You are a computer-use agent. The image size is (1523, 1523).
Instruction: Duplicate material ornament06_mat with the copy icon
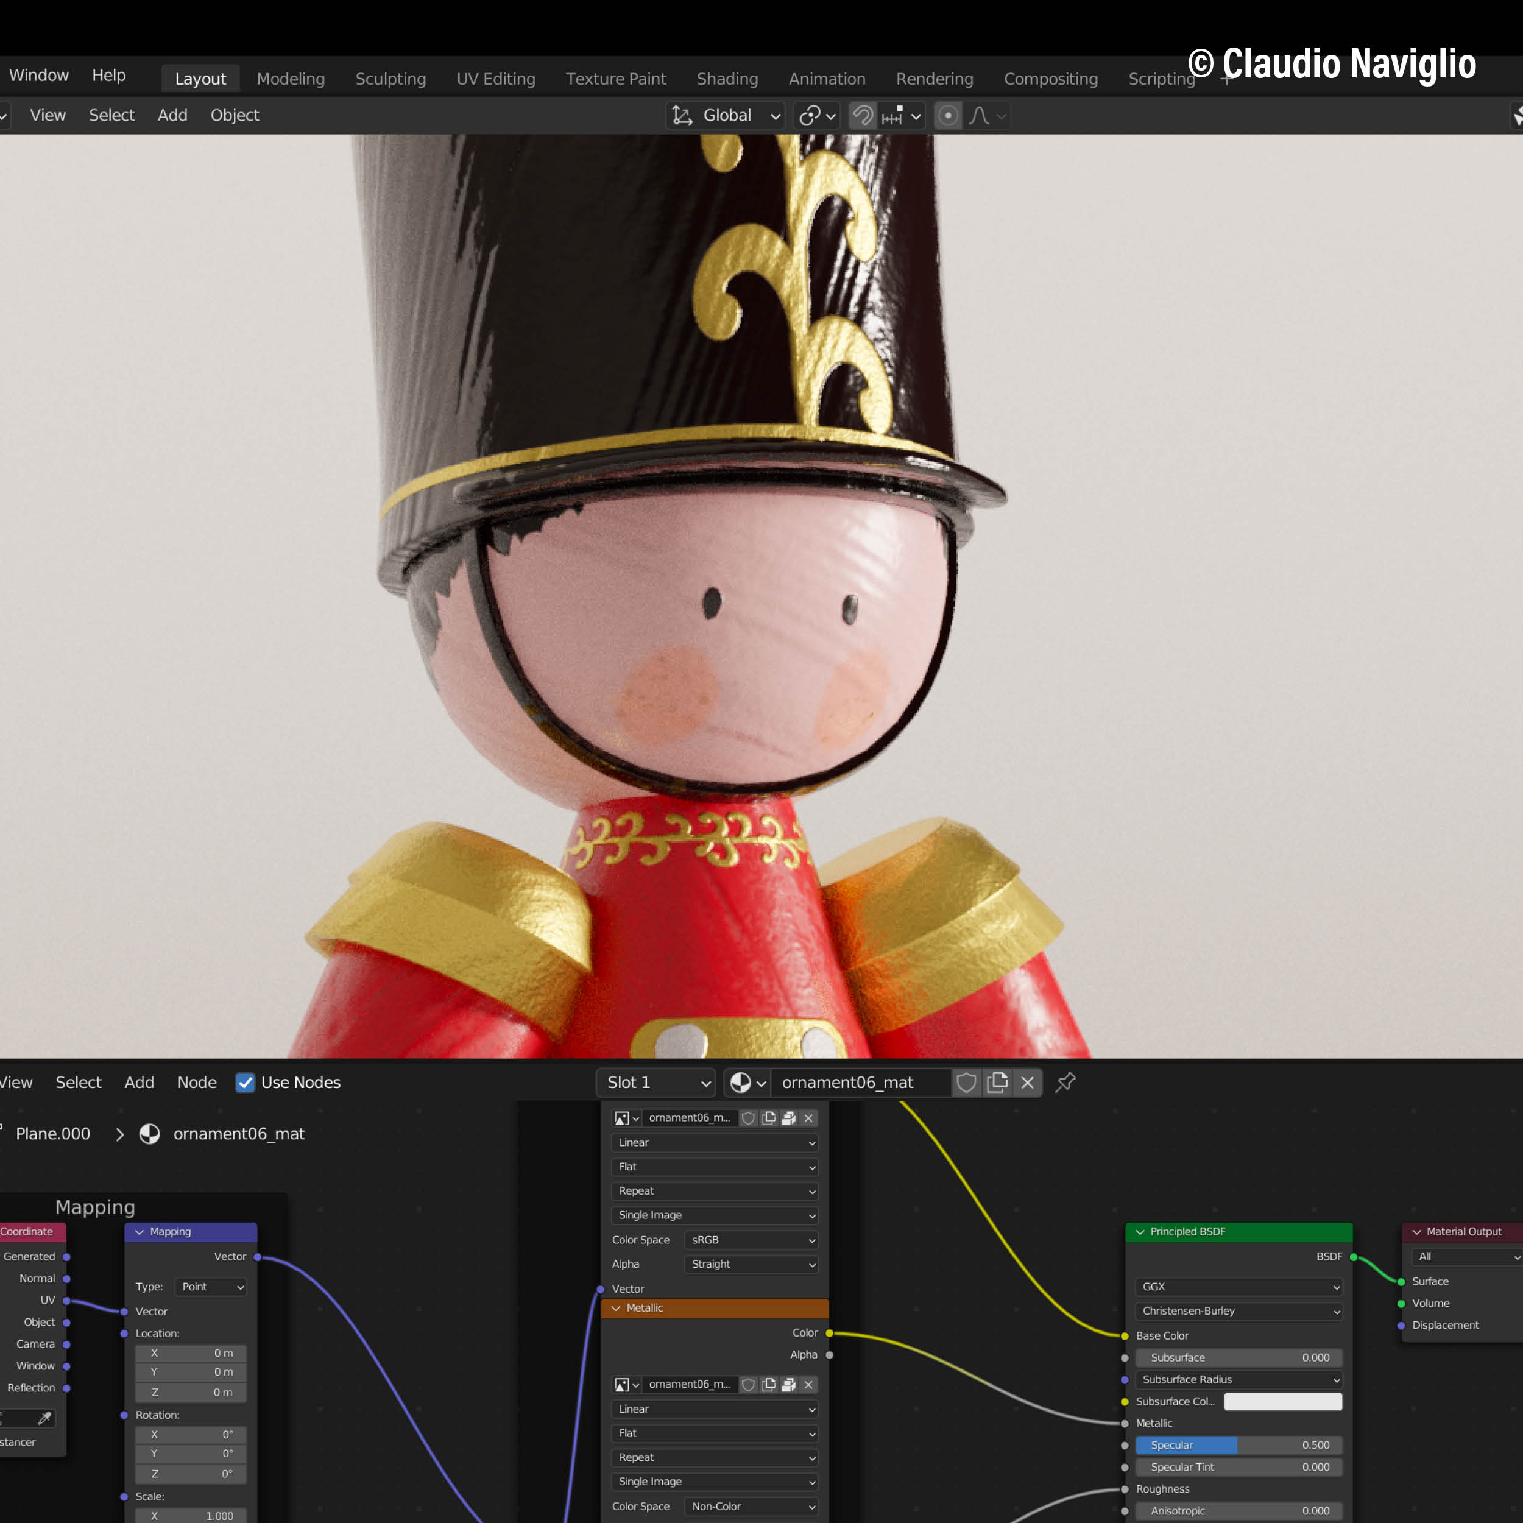pyautogui.click(x=997, y=1083)
